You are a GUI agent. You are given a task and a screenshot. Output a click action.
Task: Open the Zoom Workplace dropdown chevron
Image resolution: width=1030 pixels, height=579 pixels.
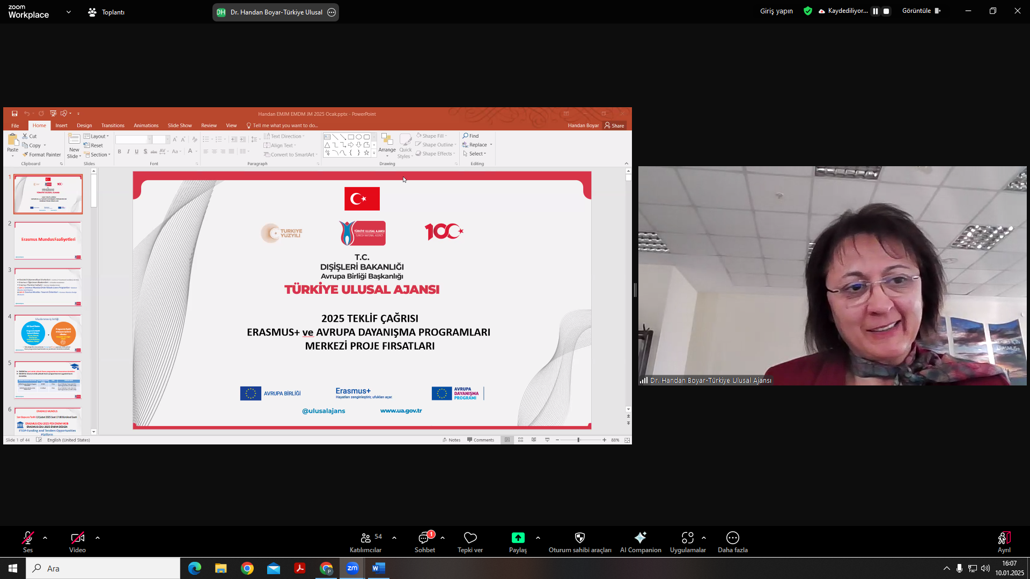tap(69, 12)
